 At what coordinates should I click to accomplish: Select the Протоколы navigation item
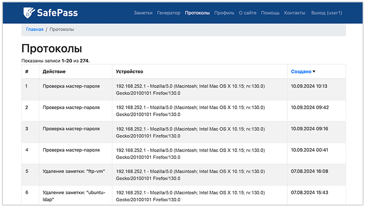197,13
